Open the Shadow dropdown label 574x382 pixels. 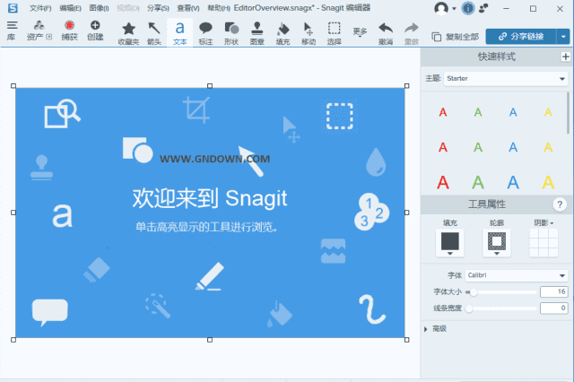(x=544, y=222)
